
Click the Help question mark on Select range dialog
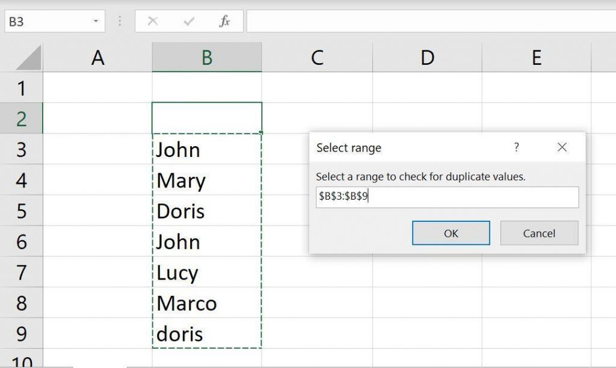516,147
